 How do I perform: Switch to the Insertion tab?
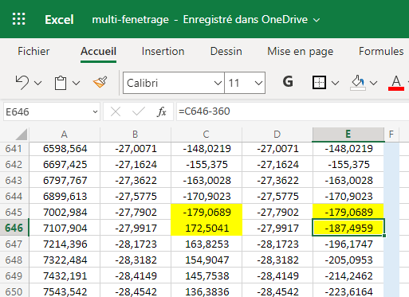pyautogui.click(x=163, y=52)
